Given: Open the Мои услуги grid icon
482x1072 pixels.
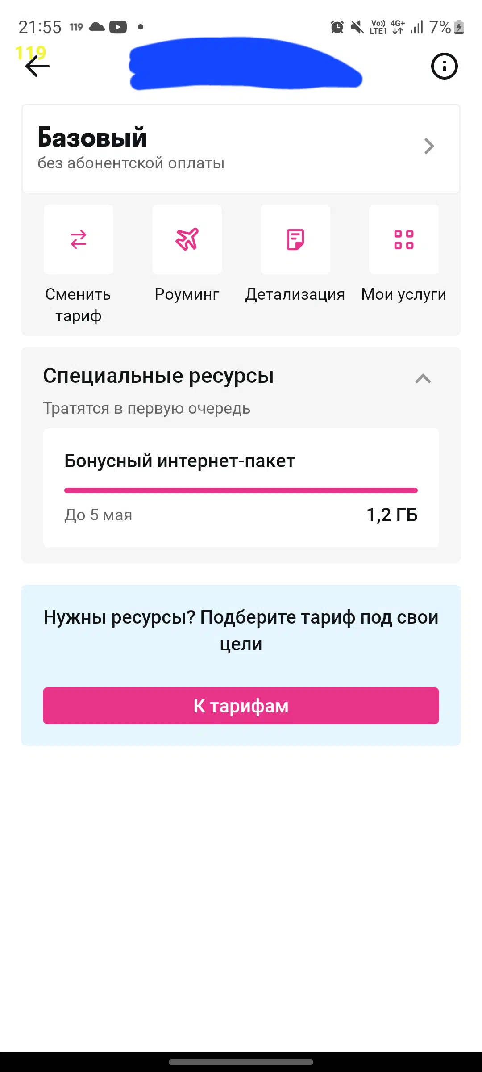Looking at the screenshot, I should click(x=404, y=239).
